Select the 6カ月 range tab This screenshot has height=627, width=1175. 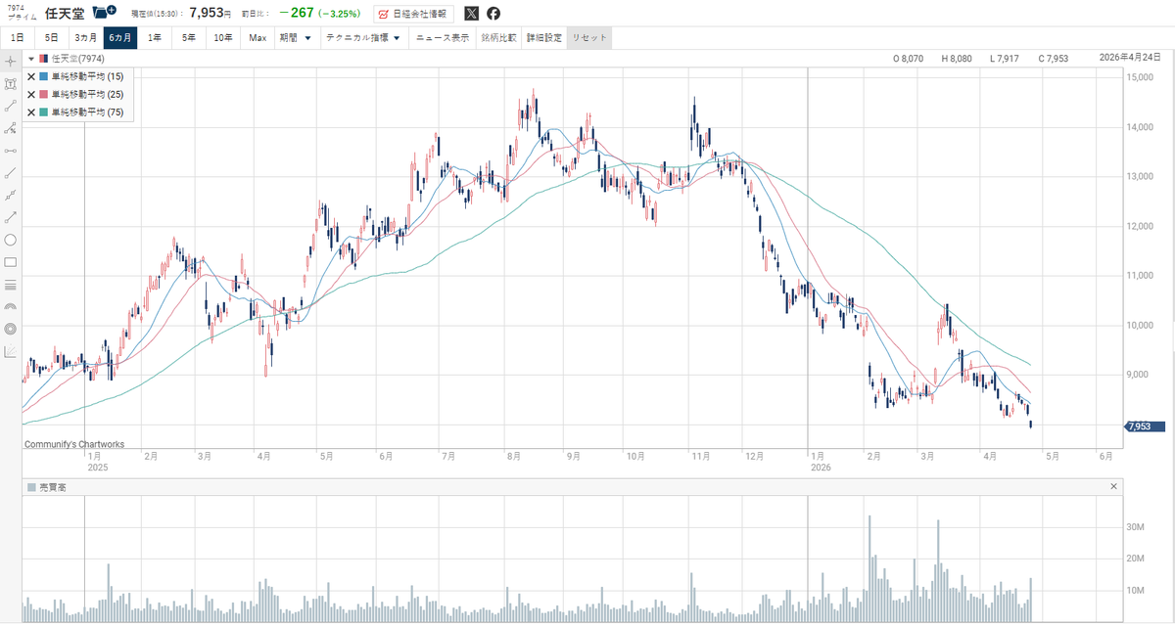click(x=119, y=38)
